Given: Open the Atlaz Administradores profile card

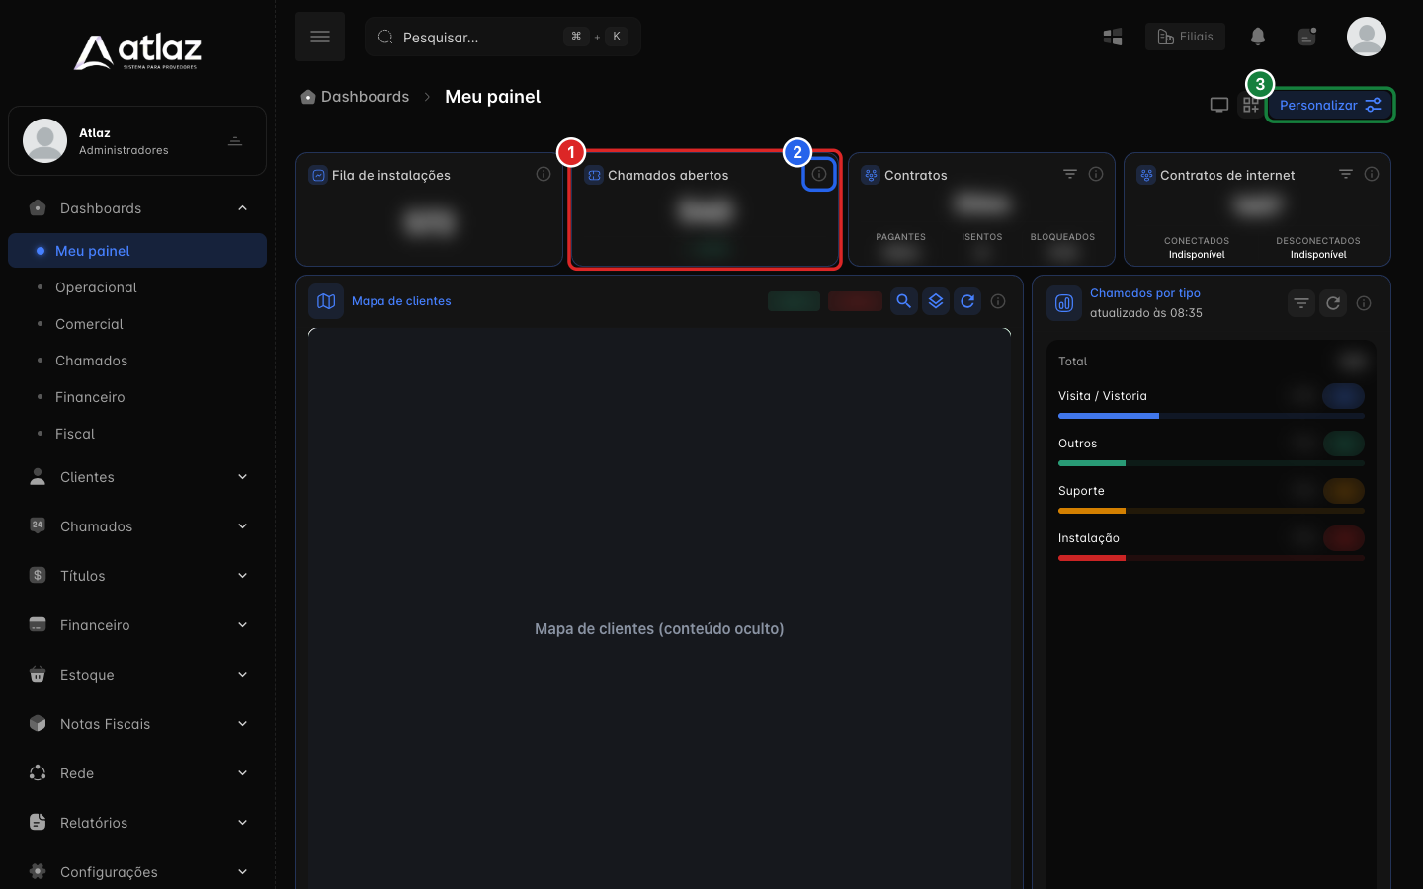Looking at the screenshot, I should coord(137,141).
